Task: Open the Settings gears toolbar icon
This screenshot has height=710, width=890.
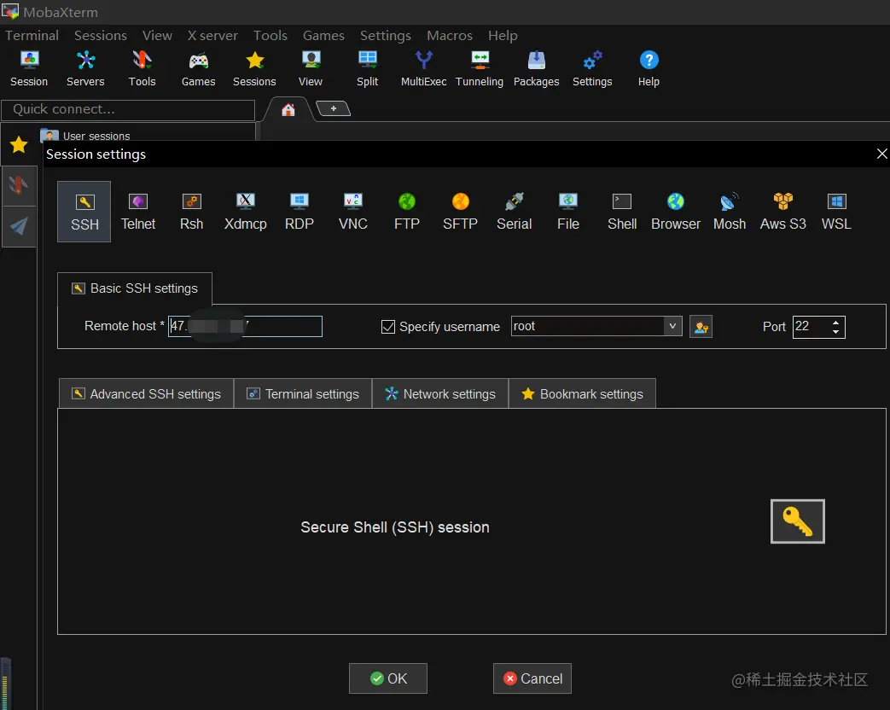Action: click(x=592, y=68)
